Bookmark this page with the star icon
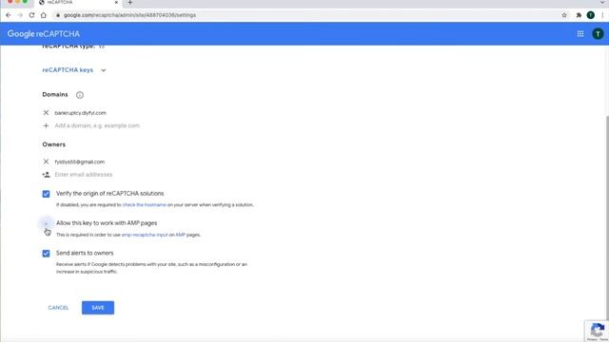The image size is (609, 342). coord(564,15)
